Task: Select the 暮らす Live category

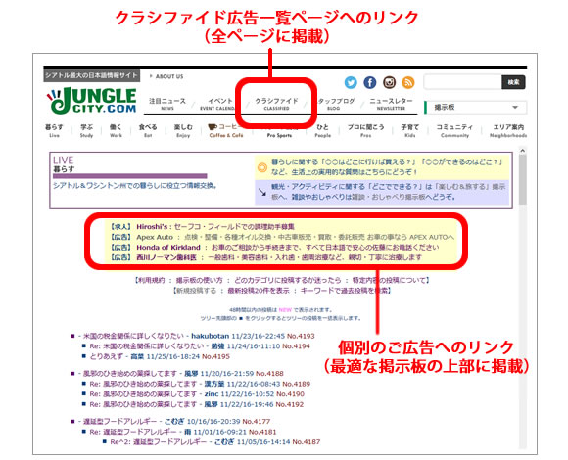Action: [x=54, y=130]
